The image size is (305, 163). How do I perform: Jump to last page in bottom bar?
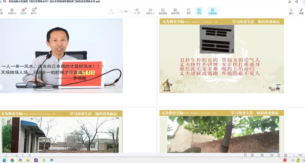coord(29,155)
